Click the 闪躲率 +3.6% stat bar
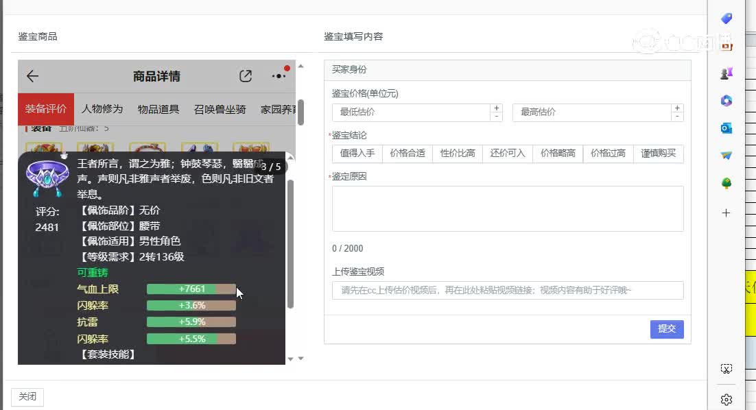756x410 pixels. 191,306
